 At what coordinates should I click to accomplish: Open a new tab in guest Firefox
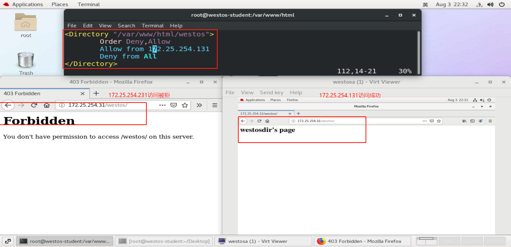(298, 114)
